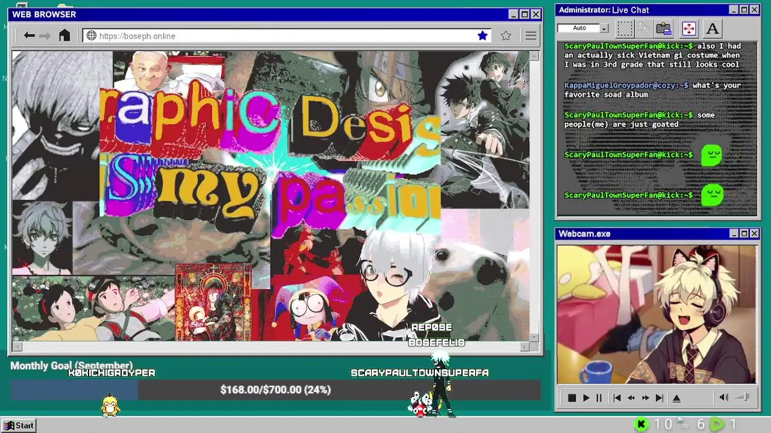This screenshot has width=771, height=433.
Task: Click the red arrows fullscreen icon
Action: pos(688,28)
